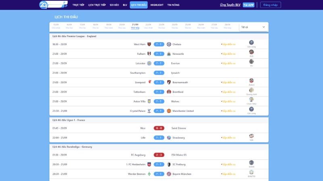Open commentator avatar for Heidenheim vs Freiburg

pyautogui.click(x=251, y=162)
